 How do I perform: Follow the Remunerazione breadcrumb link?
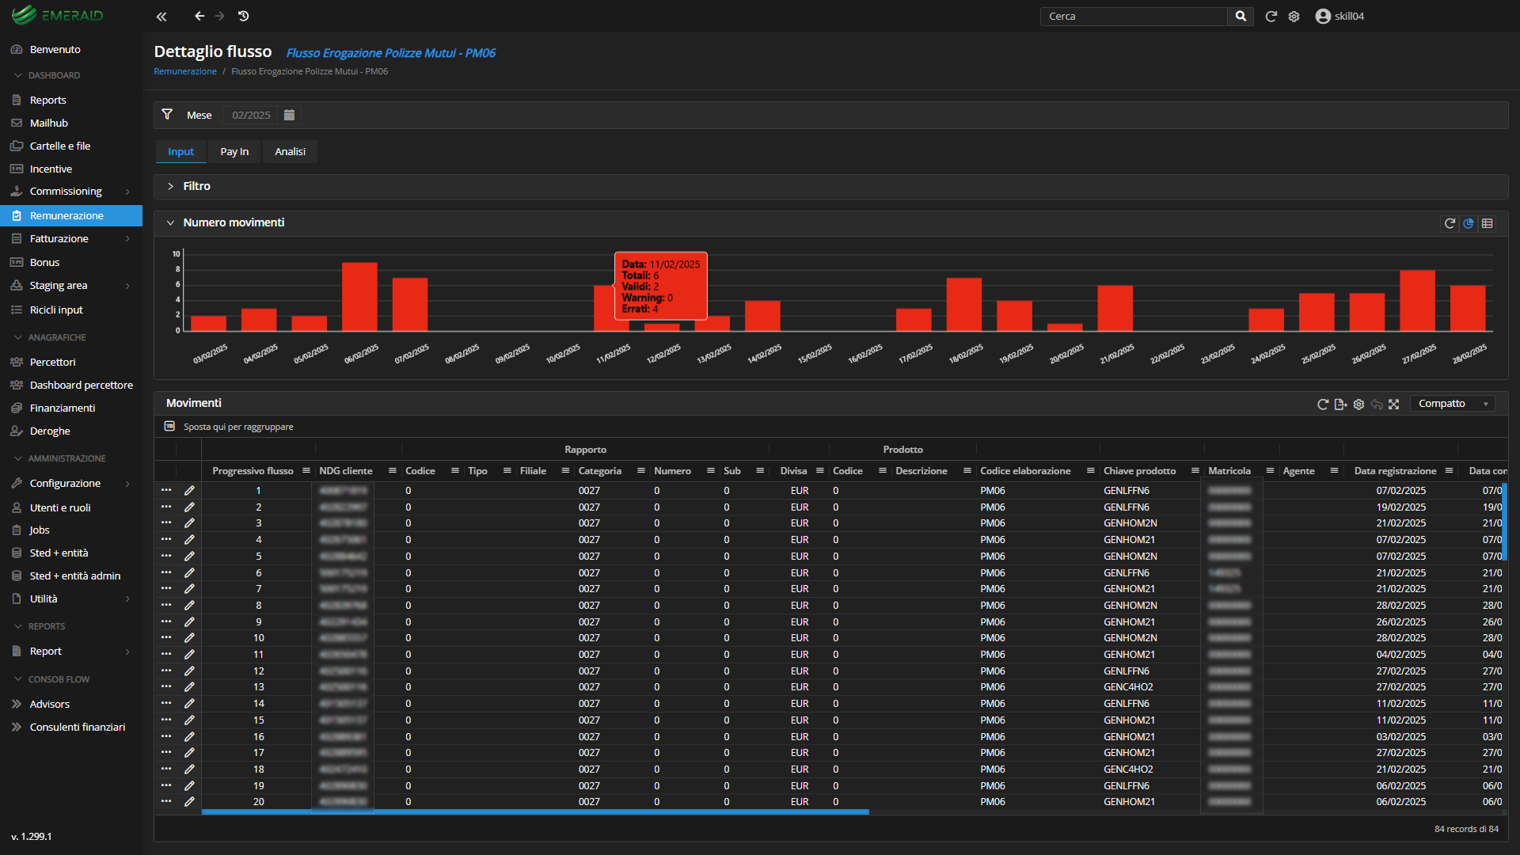tap(184, 71)
